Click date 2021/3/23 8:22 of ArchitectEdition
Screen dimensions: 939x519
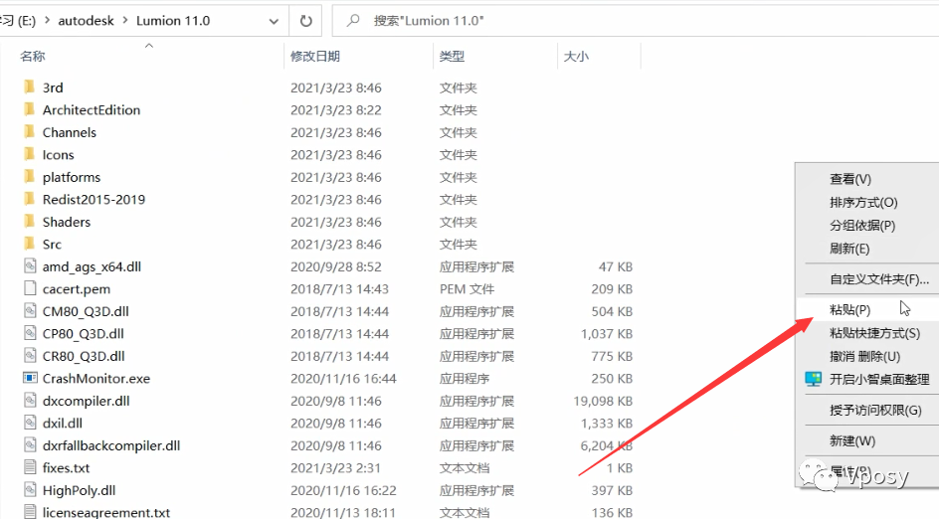tap(336, 109)
